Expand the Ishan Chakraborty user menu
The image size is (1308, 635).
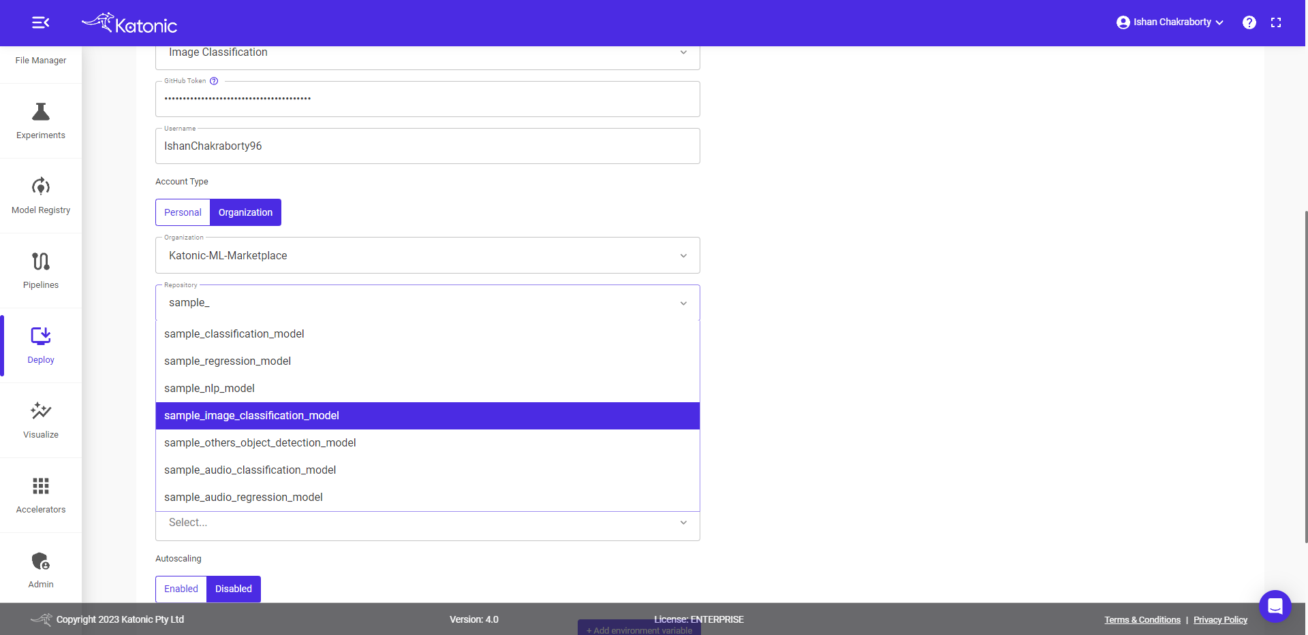[1170, 22]
